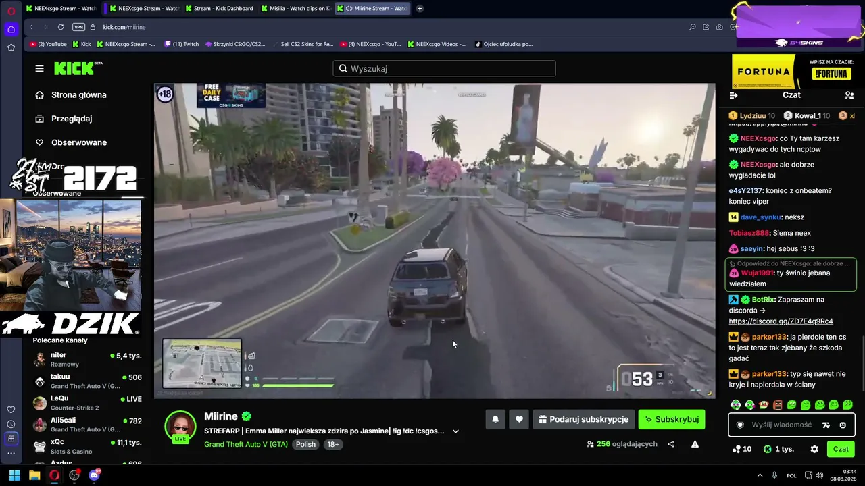Viewport: 865px width, 486px height.
Task: Open the emoji picker in chat input
Action: click(843, 425)
